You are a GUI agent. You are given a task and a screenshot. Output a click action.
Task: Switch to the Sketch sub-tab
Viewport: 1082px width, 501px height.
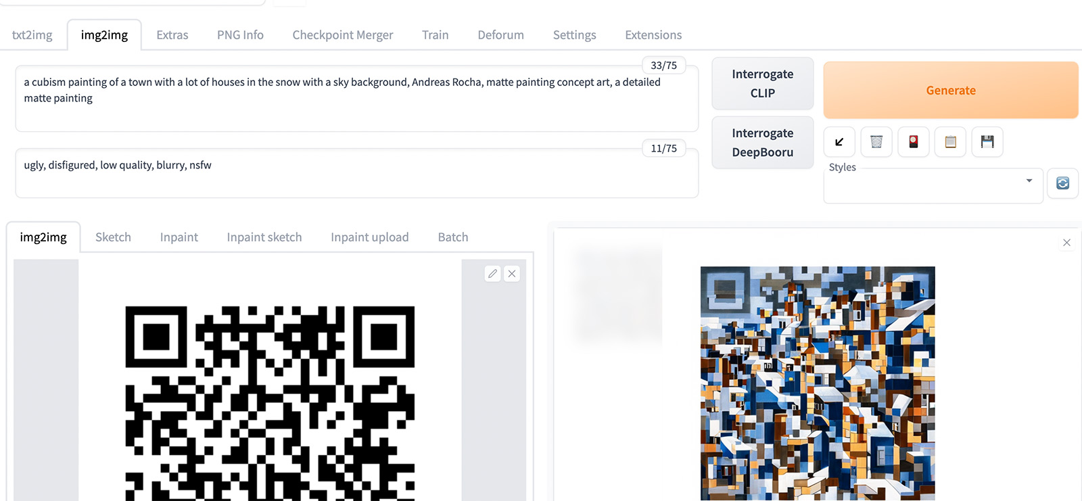pyautogui.click(x=113, y=237)
